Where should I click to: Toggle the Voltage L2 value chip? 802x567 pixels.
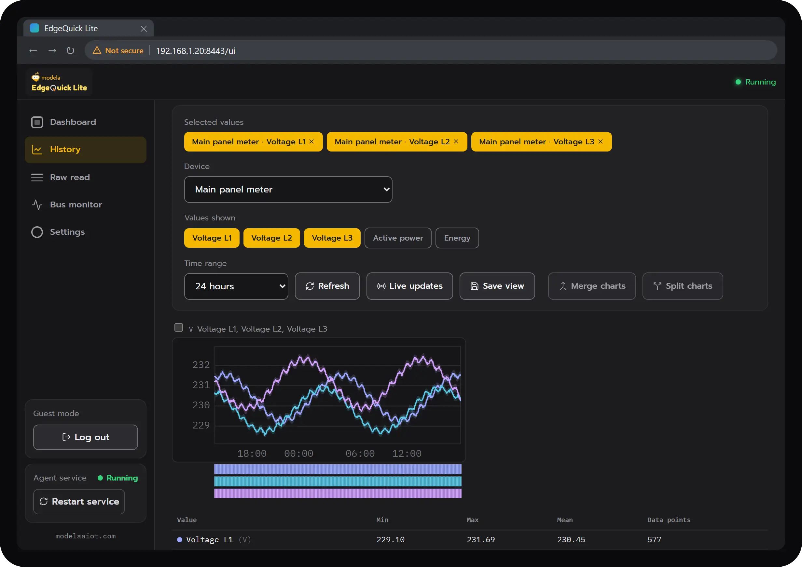271,238
